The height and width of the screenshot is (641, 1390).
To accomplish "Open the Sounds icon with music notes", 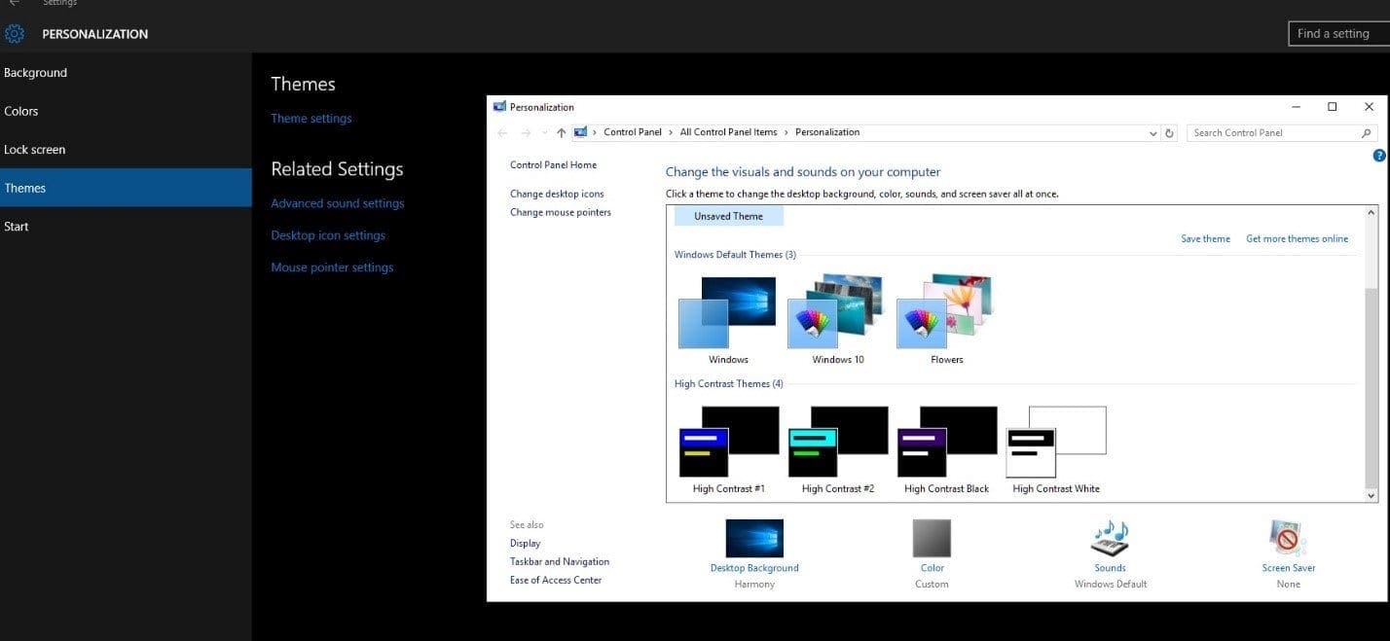I will 1110,538.
